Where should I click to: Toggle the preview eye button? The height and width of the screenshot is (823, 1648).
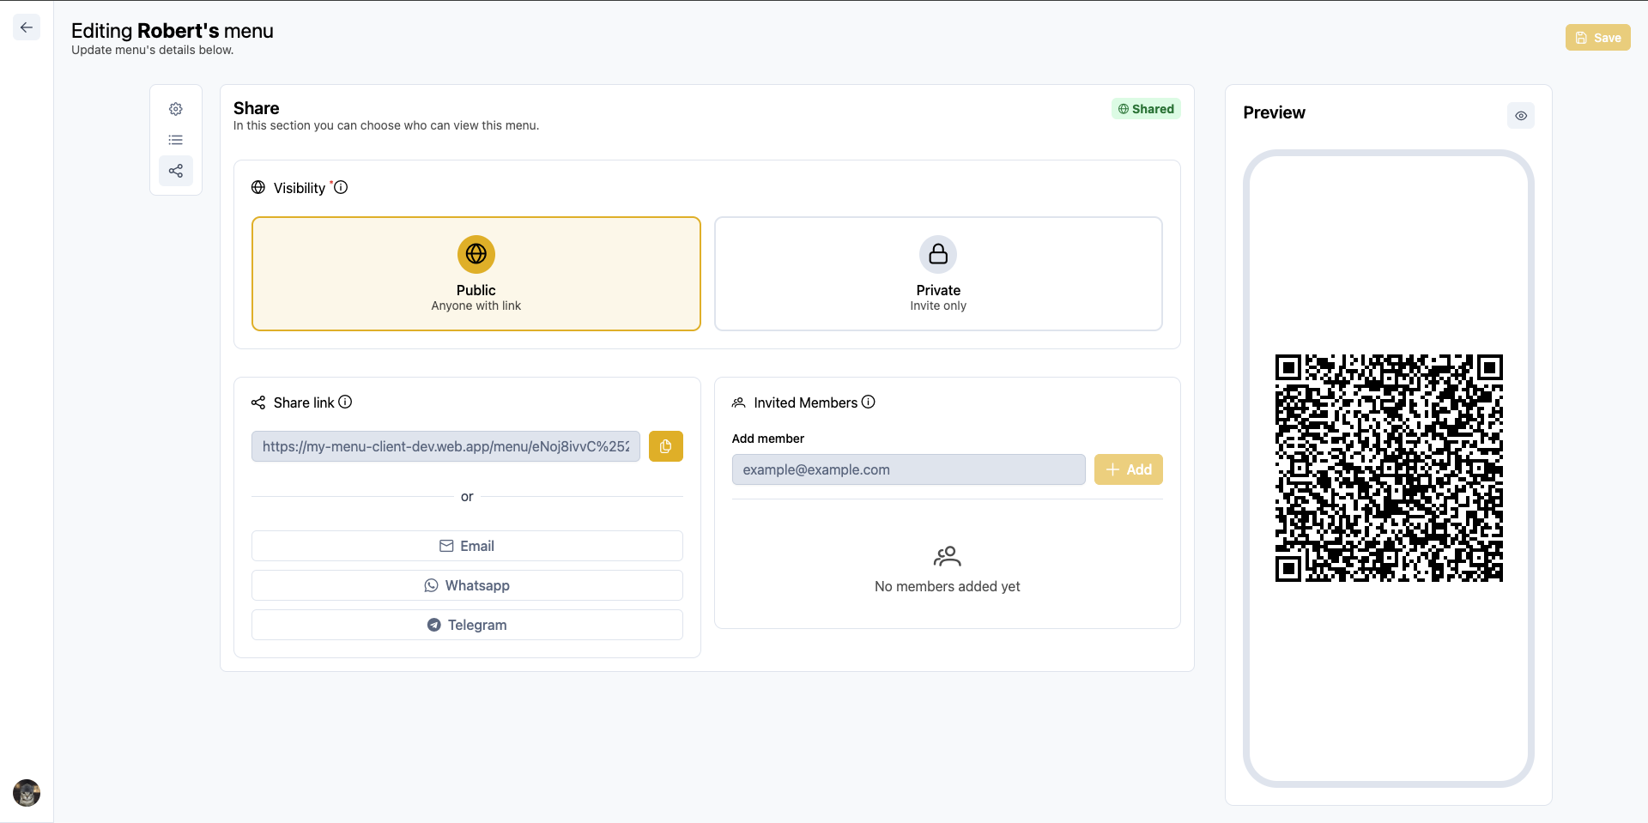click(1521, 116)
